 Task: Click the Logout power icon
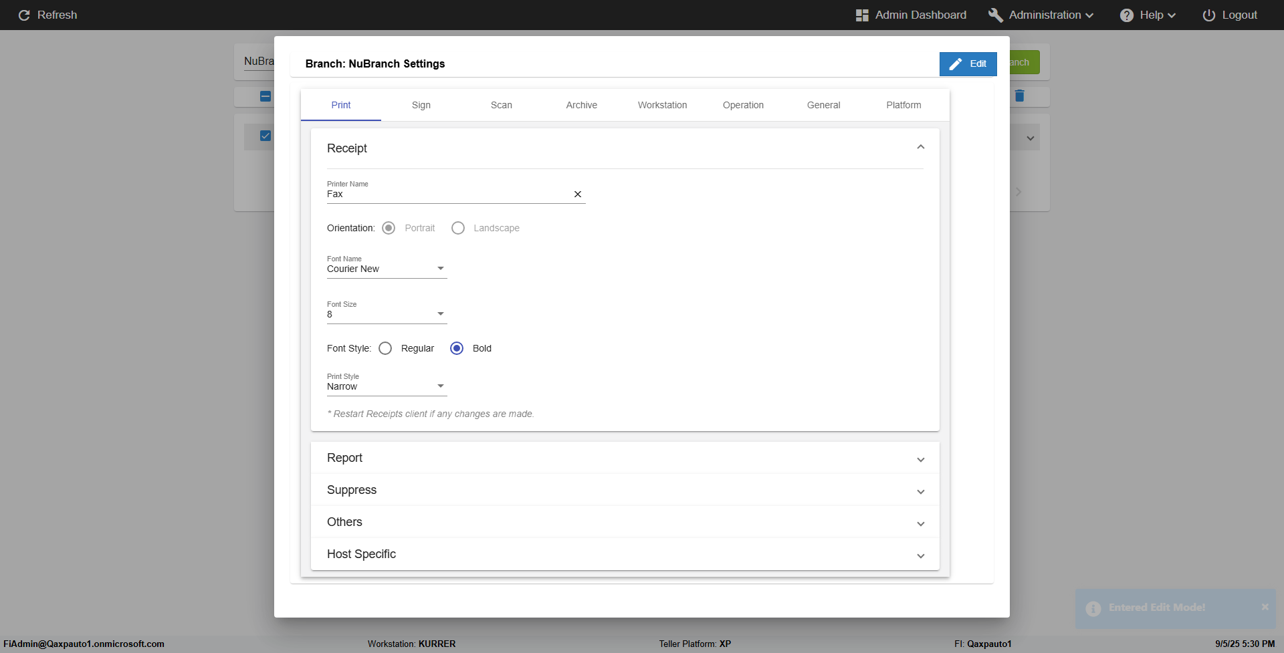[x=1209, y=15]
